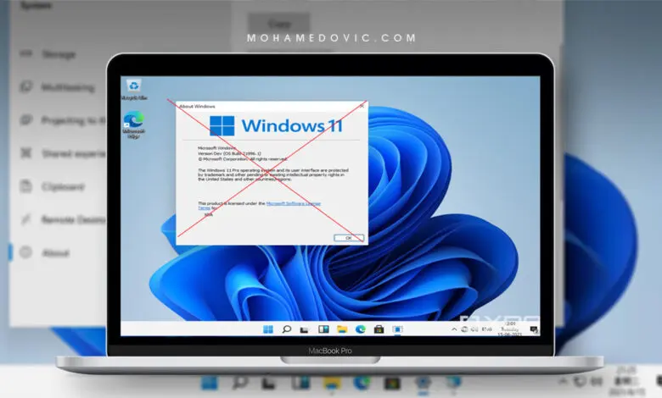The image size is (662, 398).
Task: Close the About Windows dialog
Action: (363, 107)
